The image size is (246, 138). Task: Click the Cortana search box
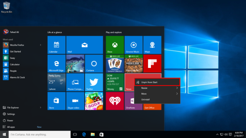(40, 135)
